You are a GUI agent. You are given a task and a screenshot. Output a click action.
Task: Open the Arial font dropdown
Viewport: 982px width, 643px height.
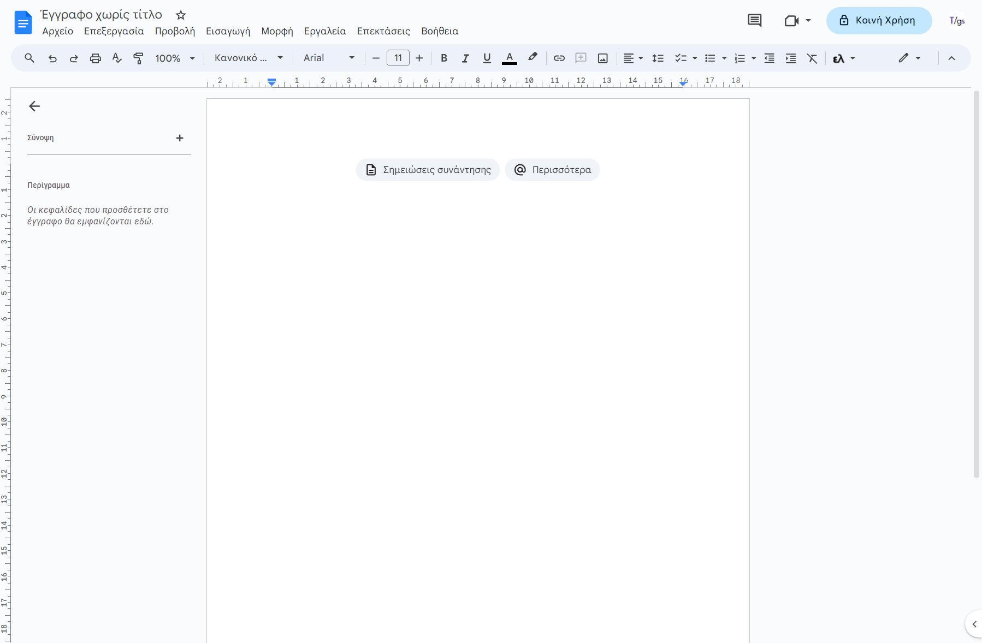point(329,58)
